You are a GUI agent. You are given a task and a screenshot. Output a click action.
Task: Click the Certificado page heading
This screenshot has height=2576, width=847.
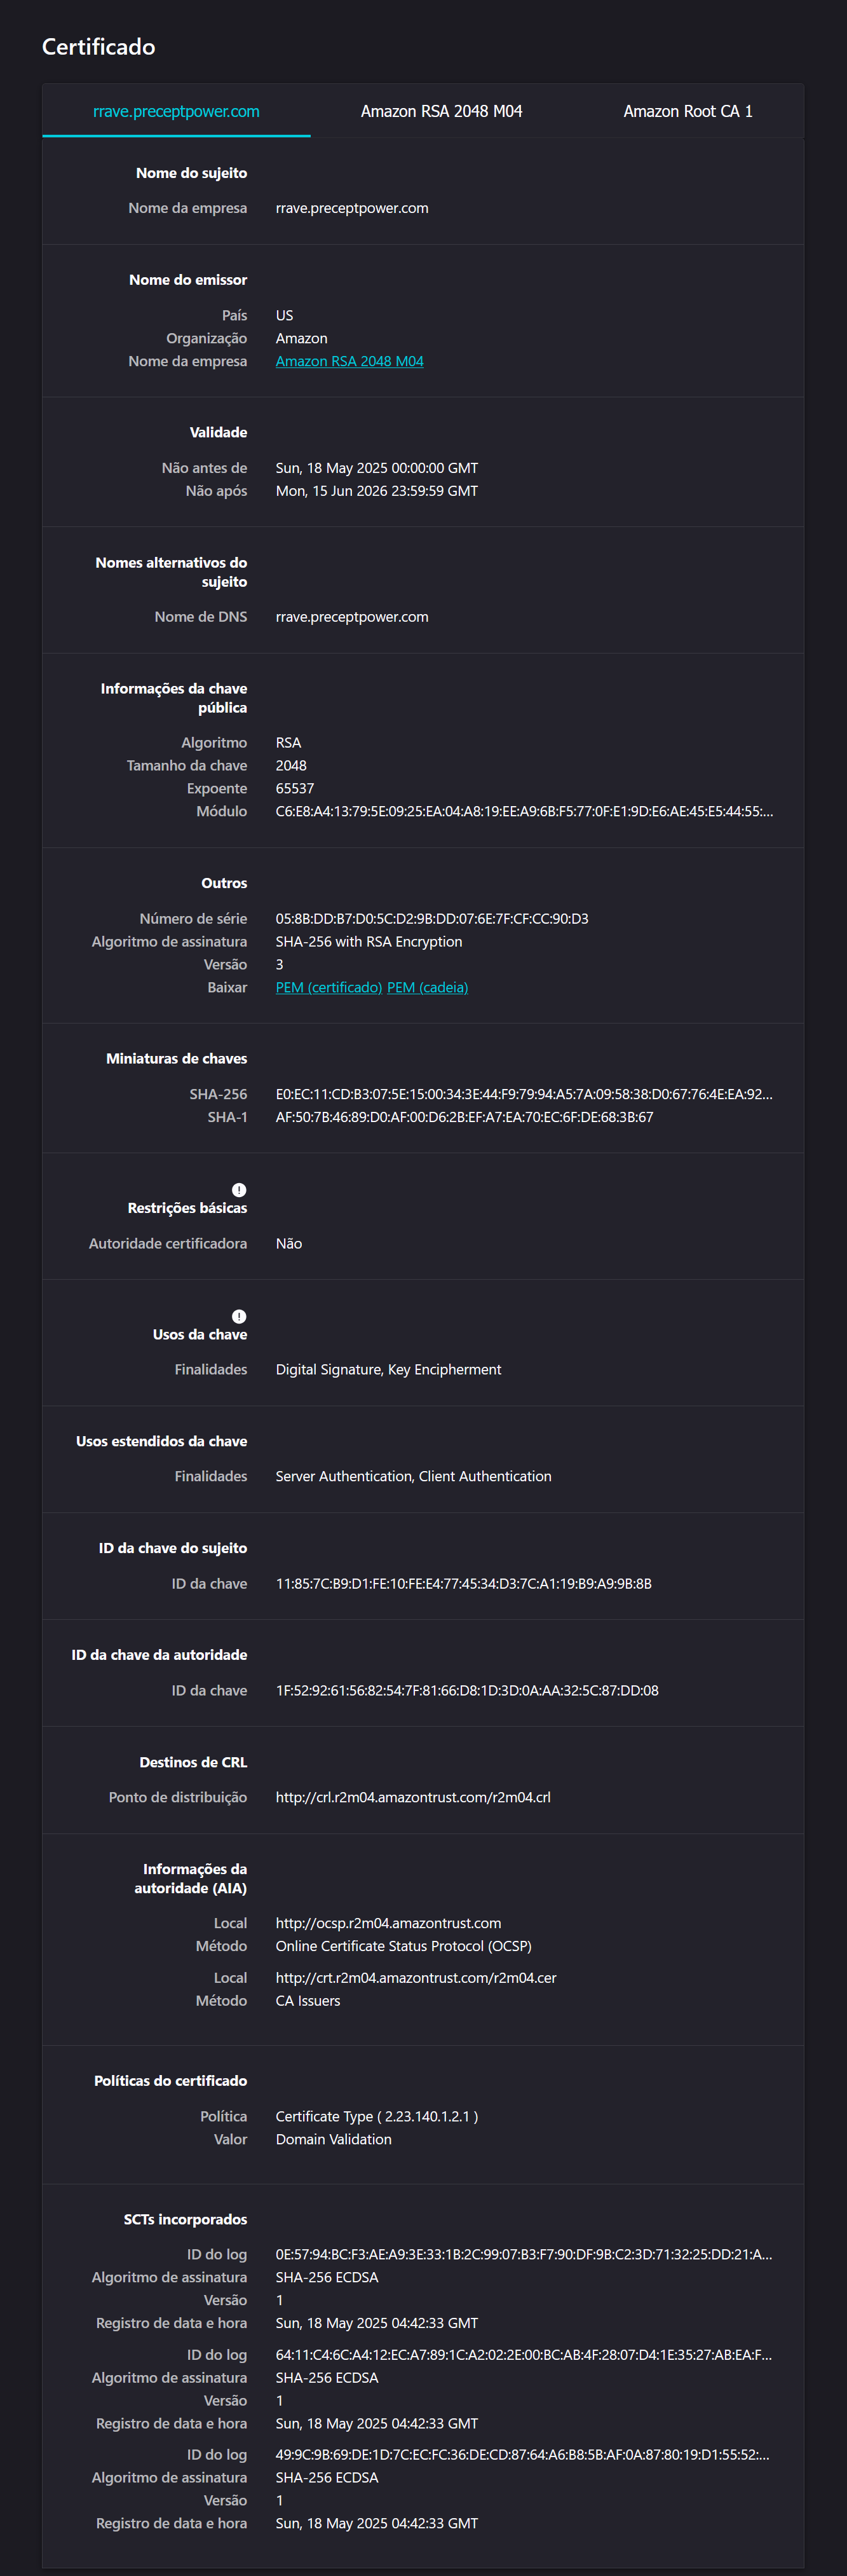[98, 46]
